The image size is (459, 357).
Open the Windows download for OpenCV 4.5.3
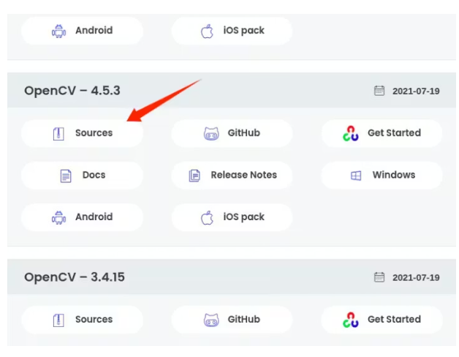click(x=382, y=176)
